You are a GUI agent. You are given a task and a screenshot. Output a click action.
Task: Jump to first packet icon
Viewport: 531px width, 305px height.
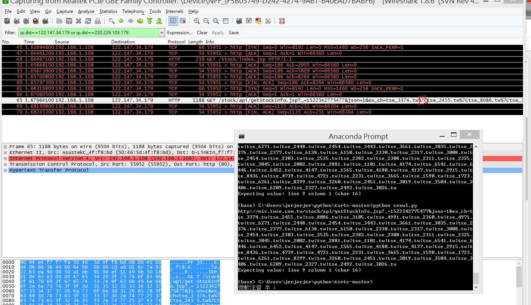(149, 21)
